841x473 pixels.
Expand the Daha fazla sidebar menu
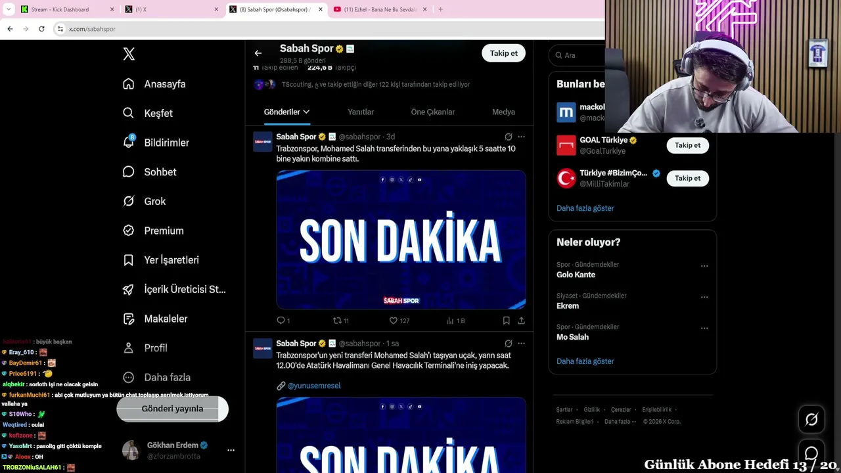[157, 377]
